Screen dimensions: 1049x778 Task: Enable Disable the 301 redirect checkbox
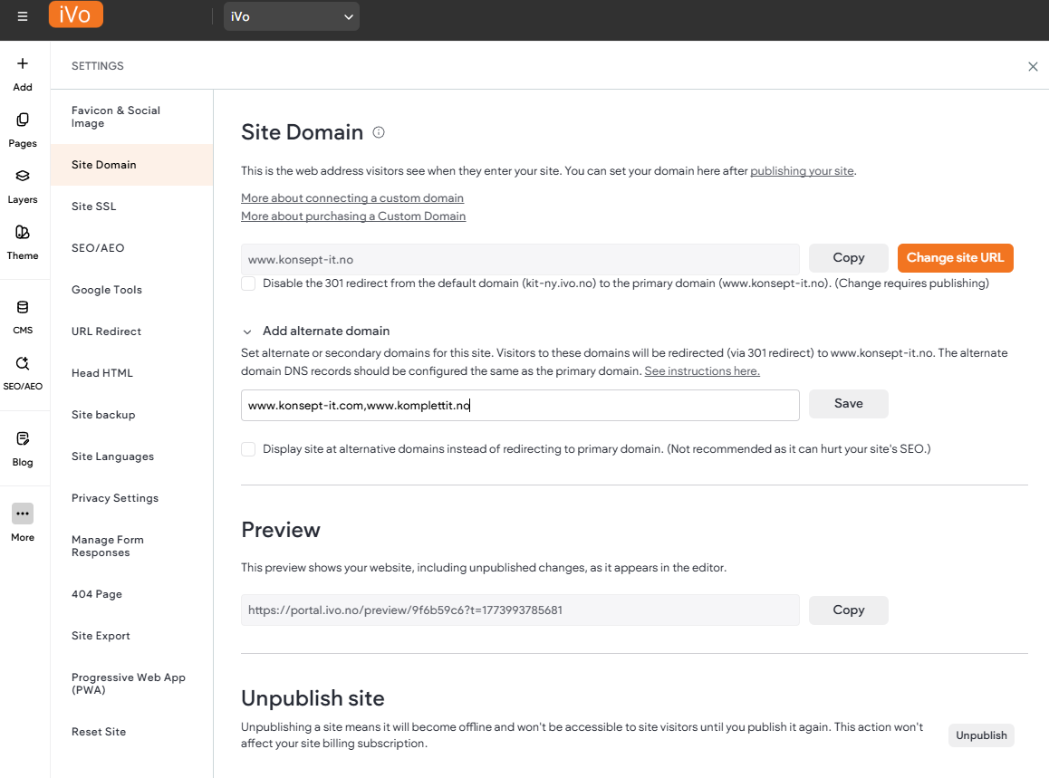tap(248, 283)
